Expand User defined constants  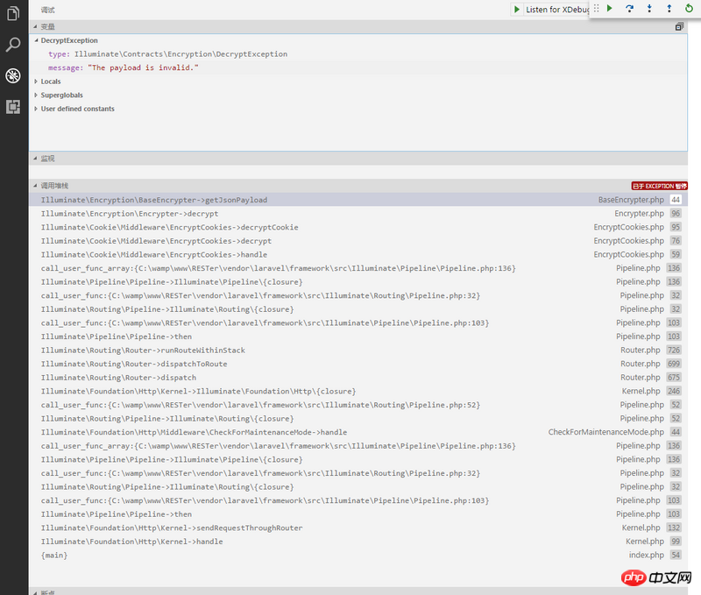click(36, 109)
